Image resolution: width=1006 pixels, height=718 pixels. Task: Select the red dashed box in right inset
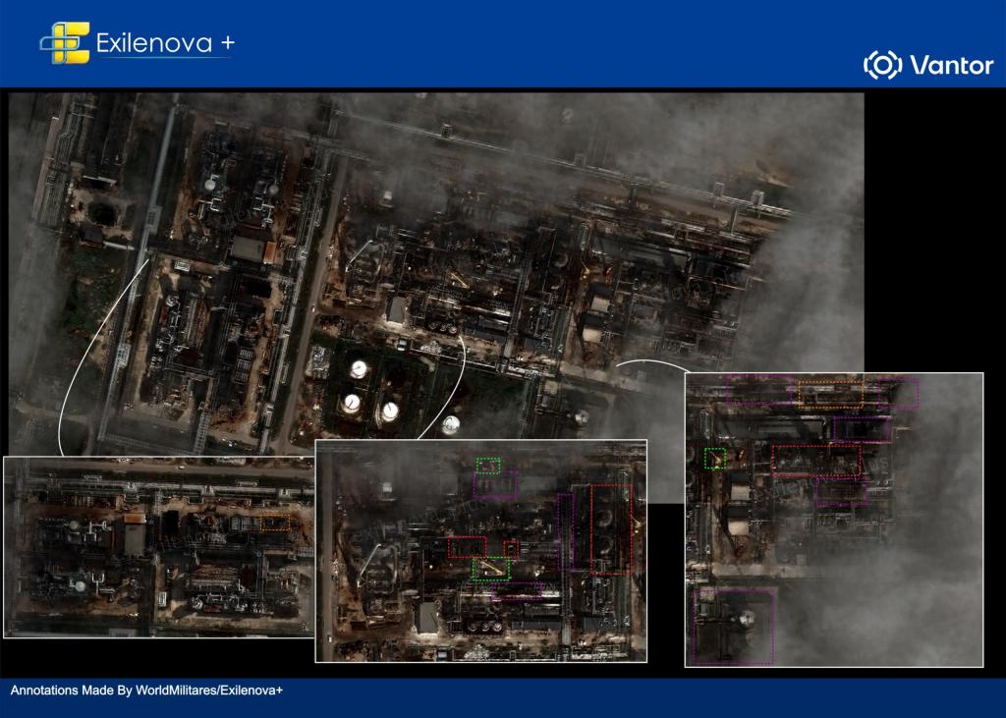click(816, 460)
